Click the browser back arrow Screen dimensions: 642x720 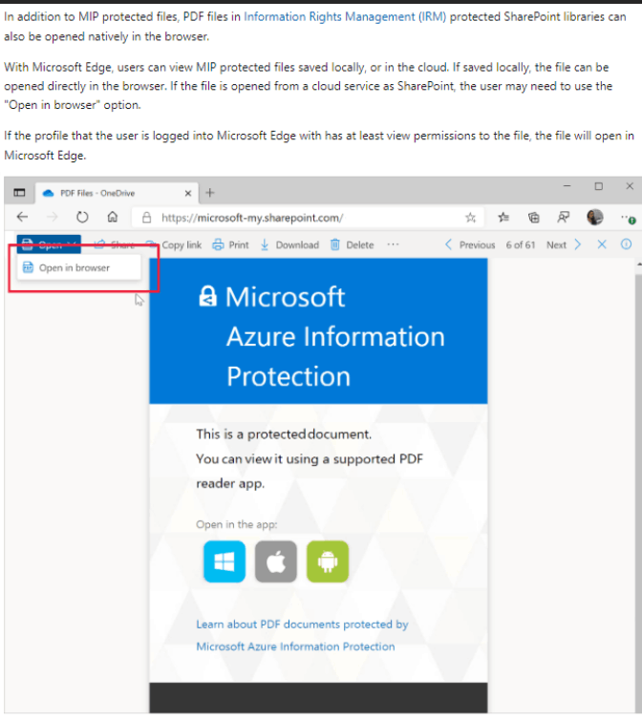[22, 217]
